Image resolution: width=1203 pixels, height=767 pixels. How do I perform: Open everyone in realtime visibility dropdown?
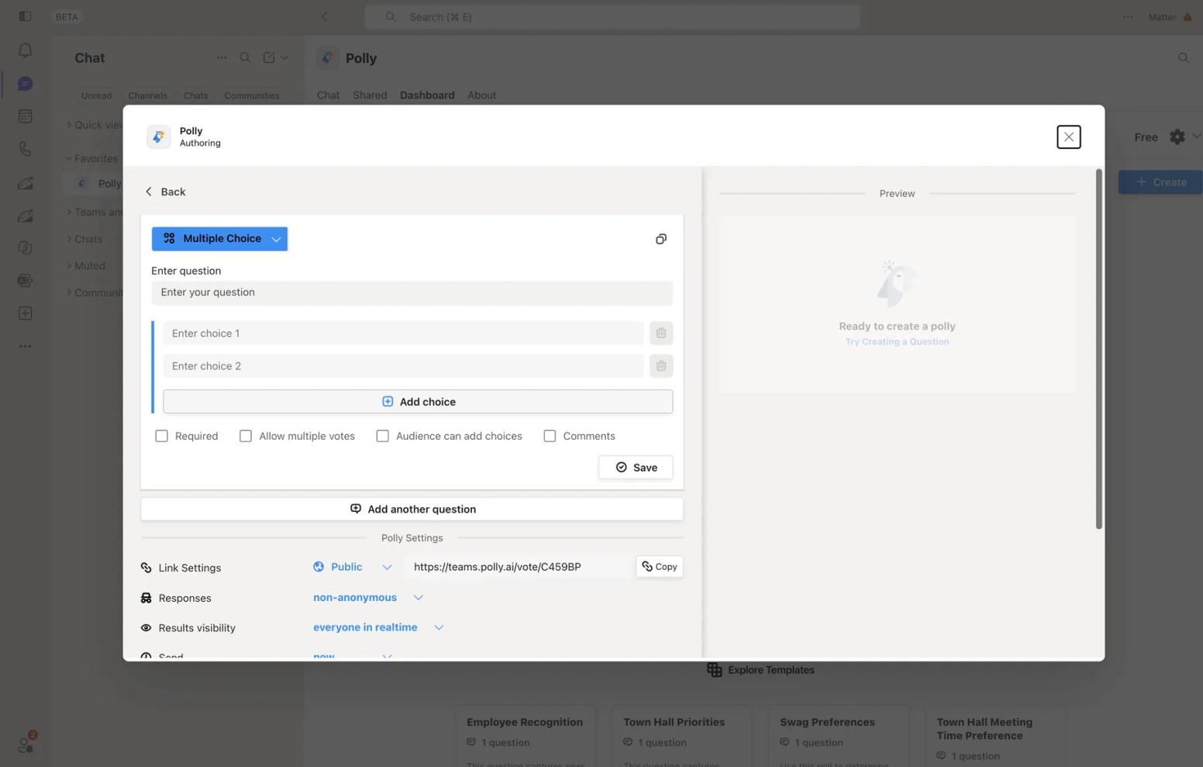coord(378,627)
